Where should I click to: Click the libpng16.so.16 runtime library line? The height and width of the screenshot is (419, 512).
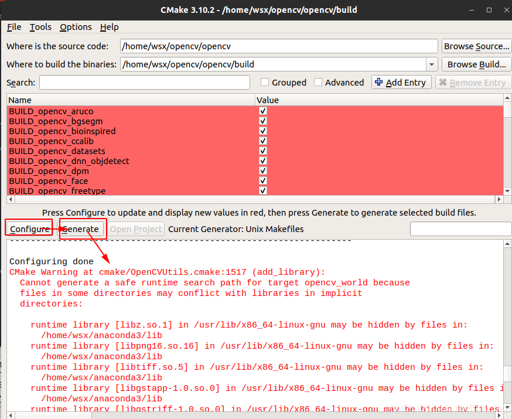(x=262, y=346)
